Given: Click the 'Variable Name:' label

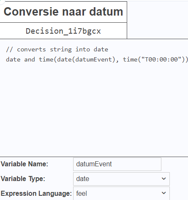Looking at the screenshot, I should [x=25, y=164].
